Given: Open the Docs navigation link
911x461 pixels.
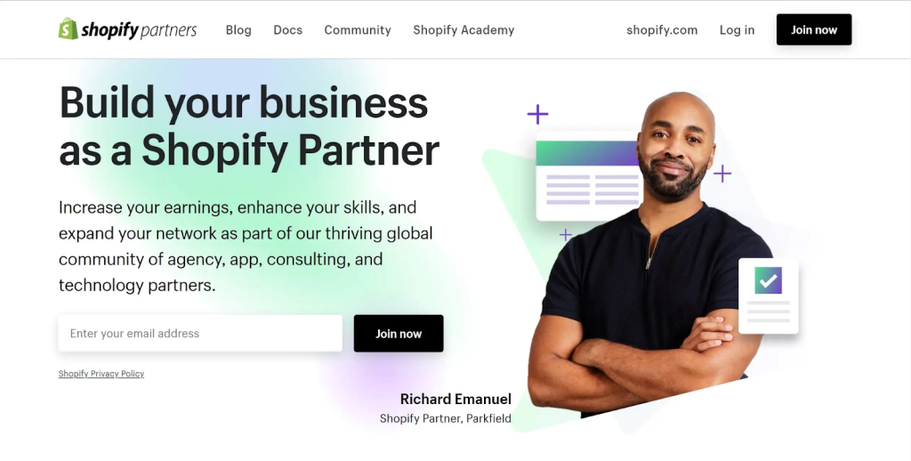Looking at the screenshot, I should (x=287, y=29).
